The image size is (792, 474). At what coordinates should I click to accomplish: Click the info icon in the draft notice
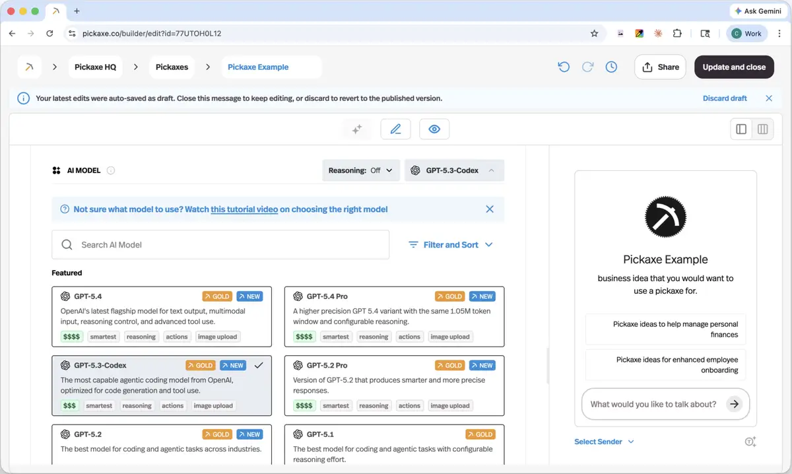(23, 98)
